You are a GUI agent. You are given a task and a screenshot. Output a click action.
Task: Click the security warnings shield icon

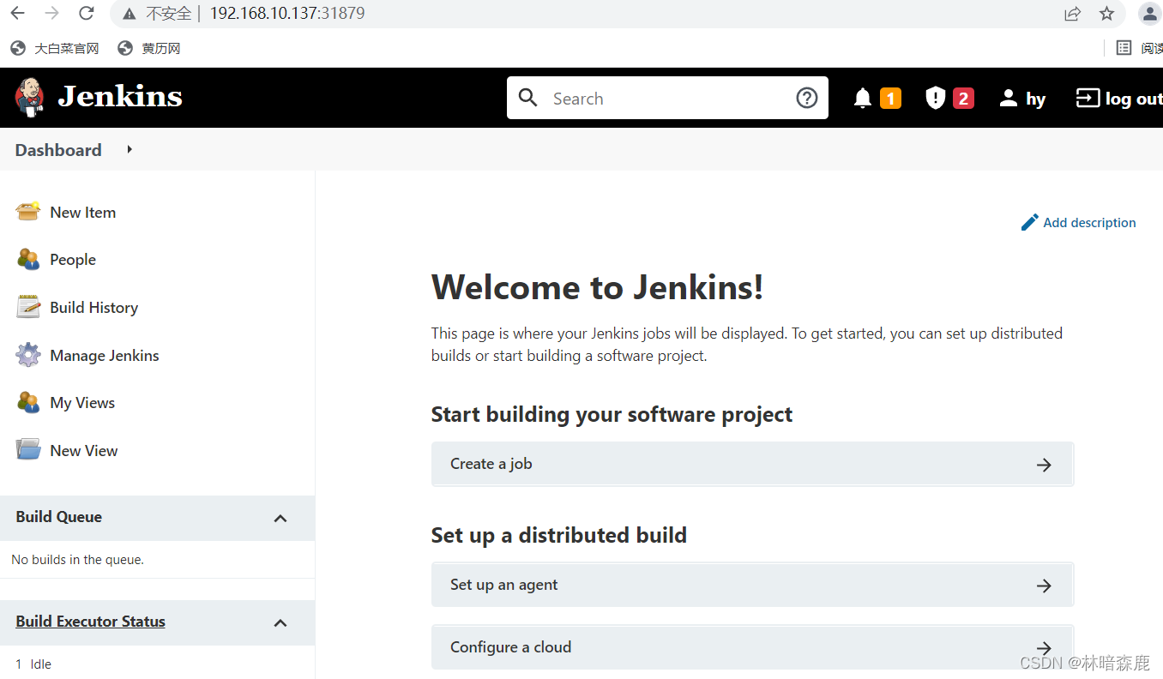935,99
